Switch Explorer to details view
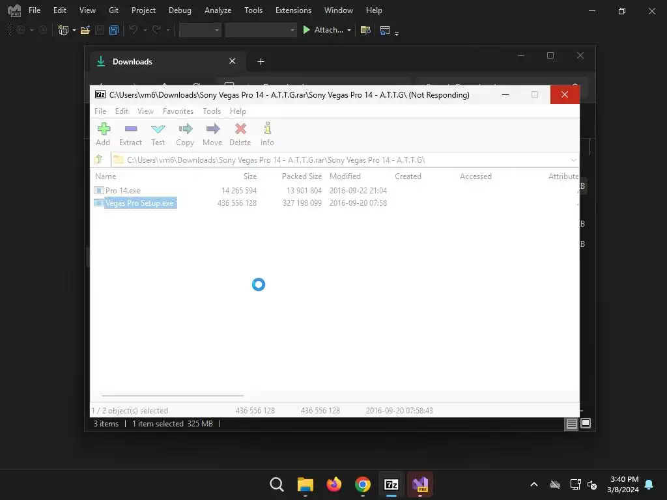Image resolution: width=667 pixels, height=500 pixels. coord(571,423)
